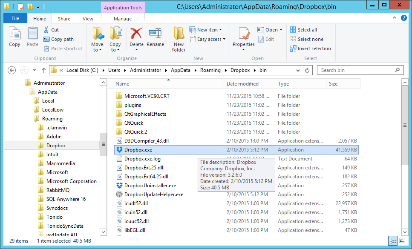Image resolution: width=412 pixels, height=249 pixels.
Task: Select the DropboxUninstaller.exe file
Action: 150,186
